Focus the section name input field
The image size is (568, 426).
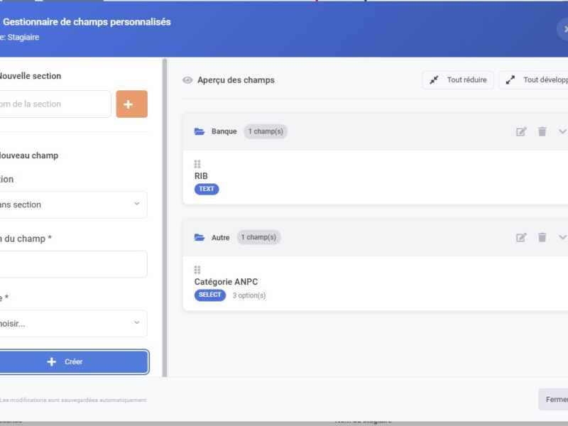tap(53, 104)
